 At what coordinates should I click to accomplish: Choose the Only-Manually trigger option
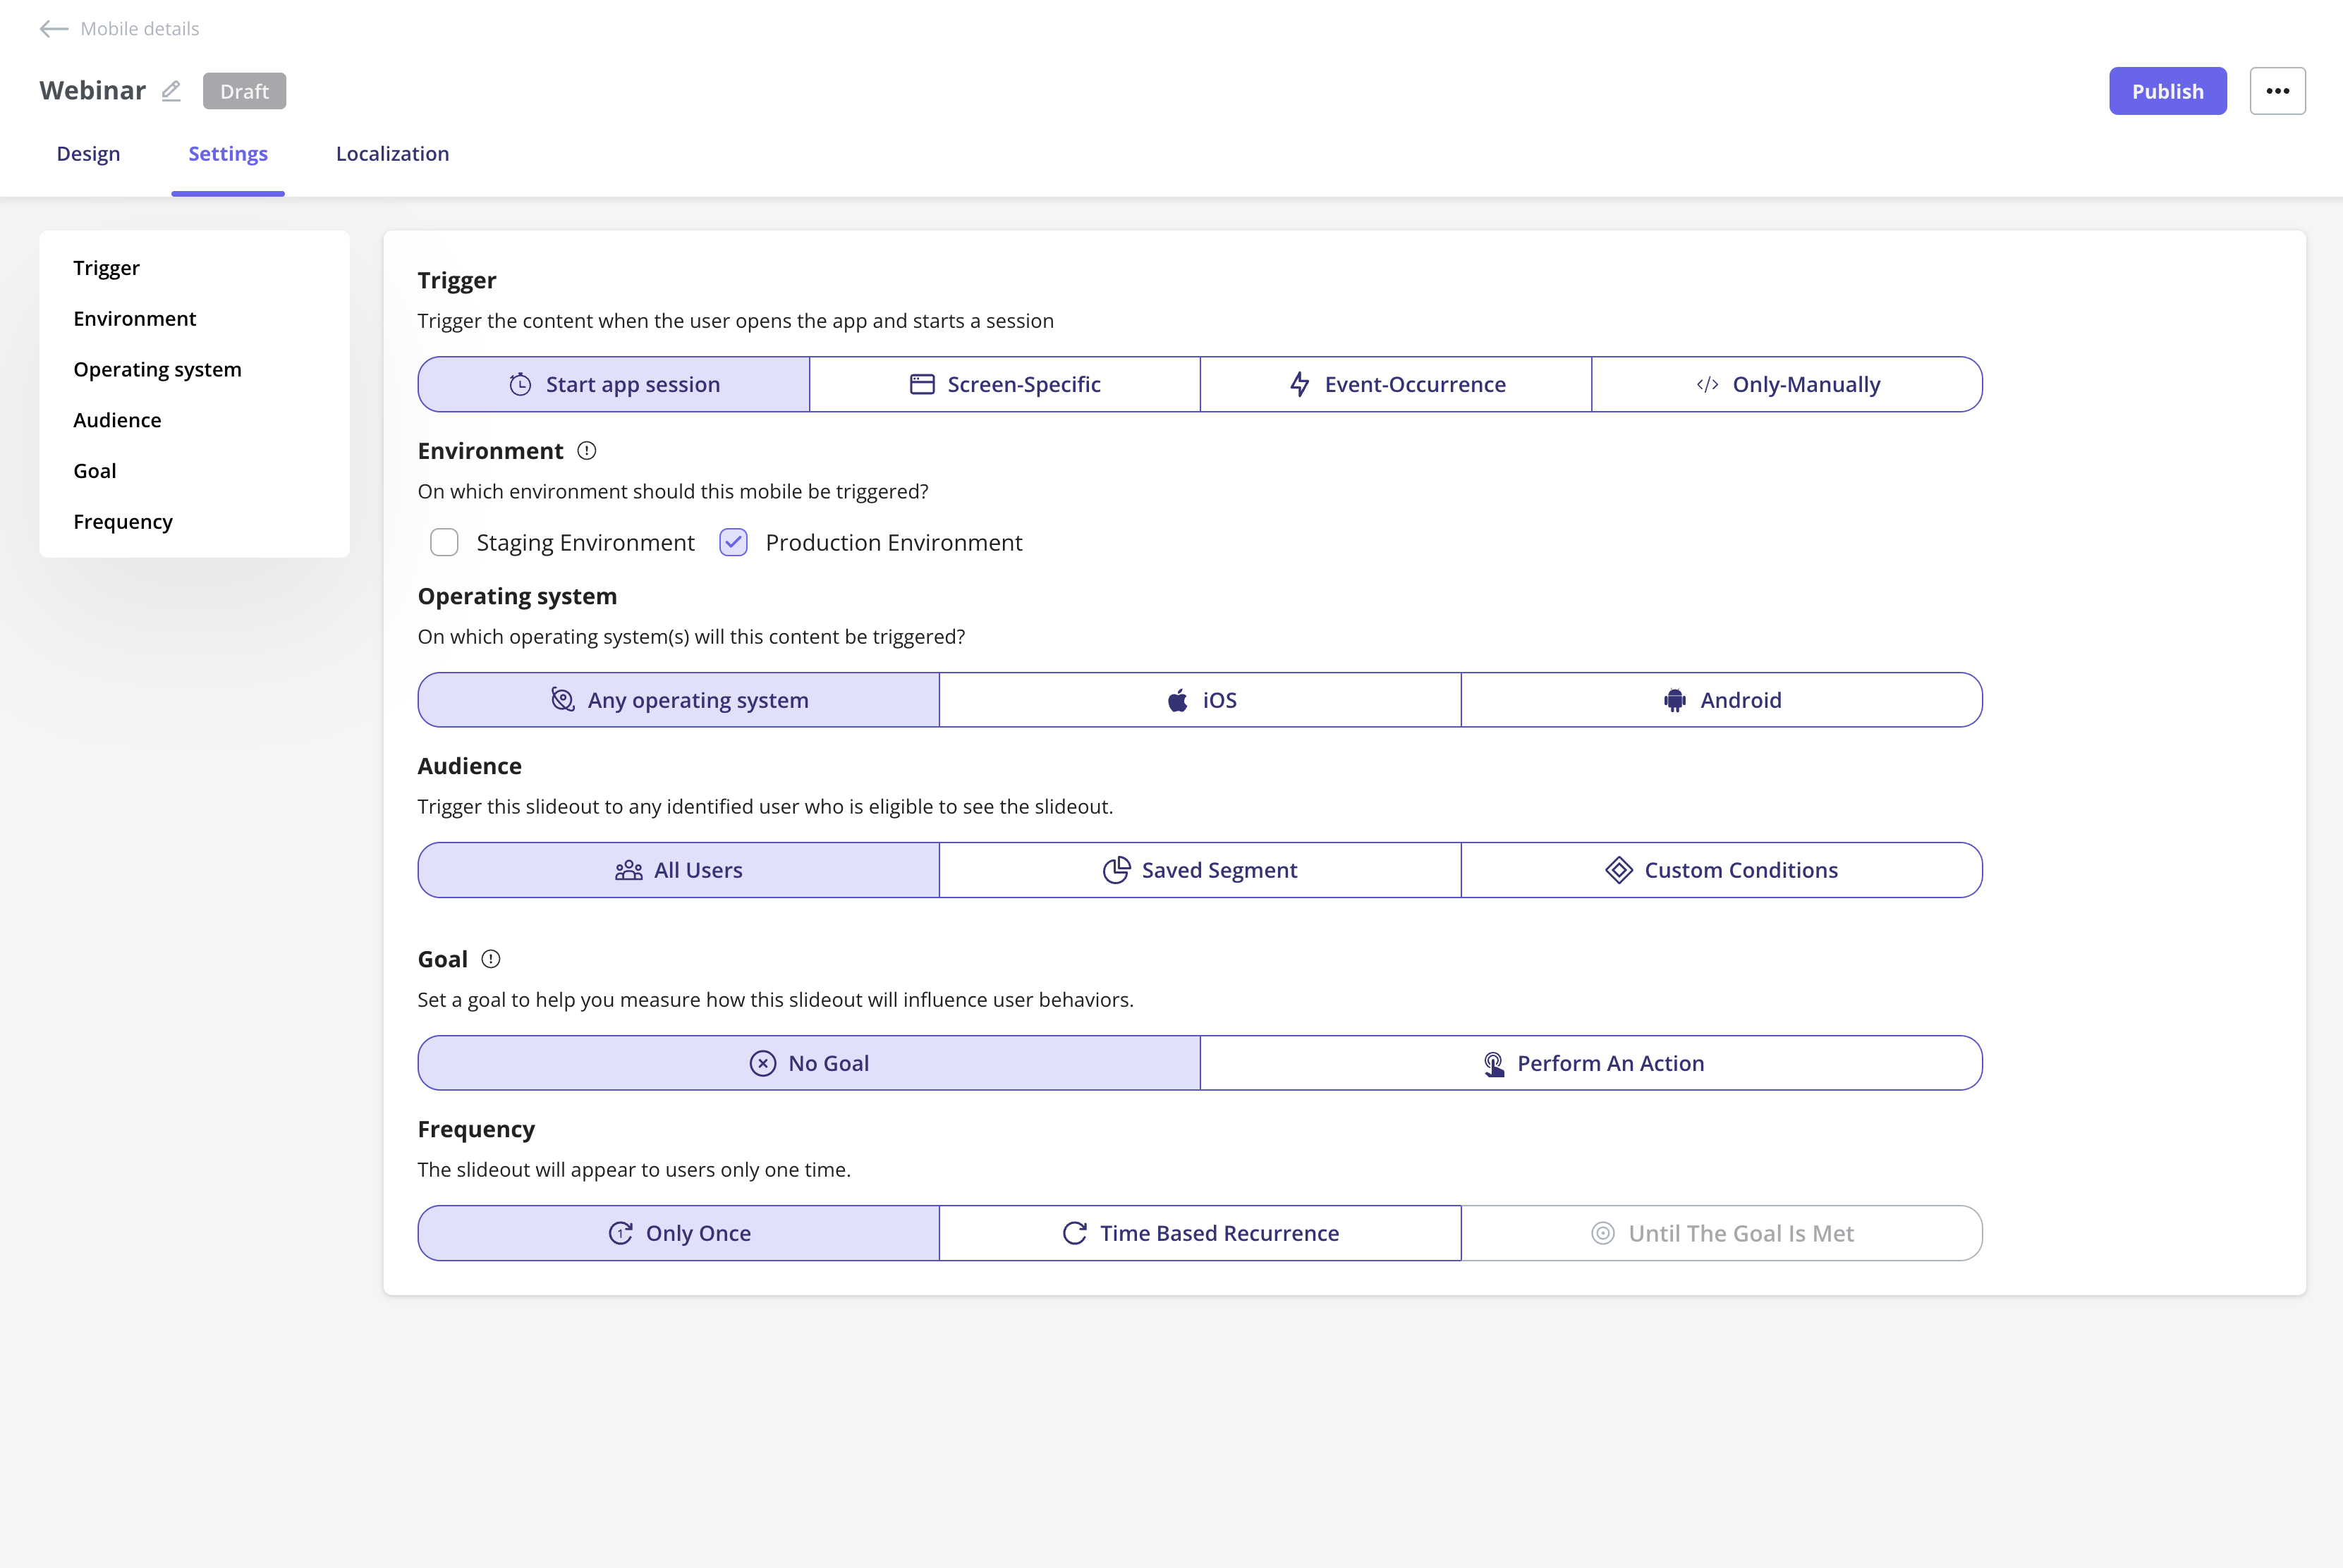click(x=1787, y=384)
